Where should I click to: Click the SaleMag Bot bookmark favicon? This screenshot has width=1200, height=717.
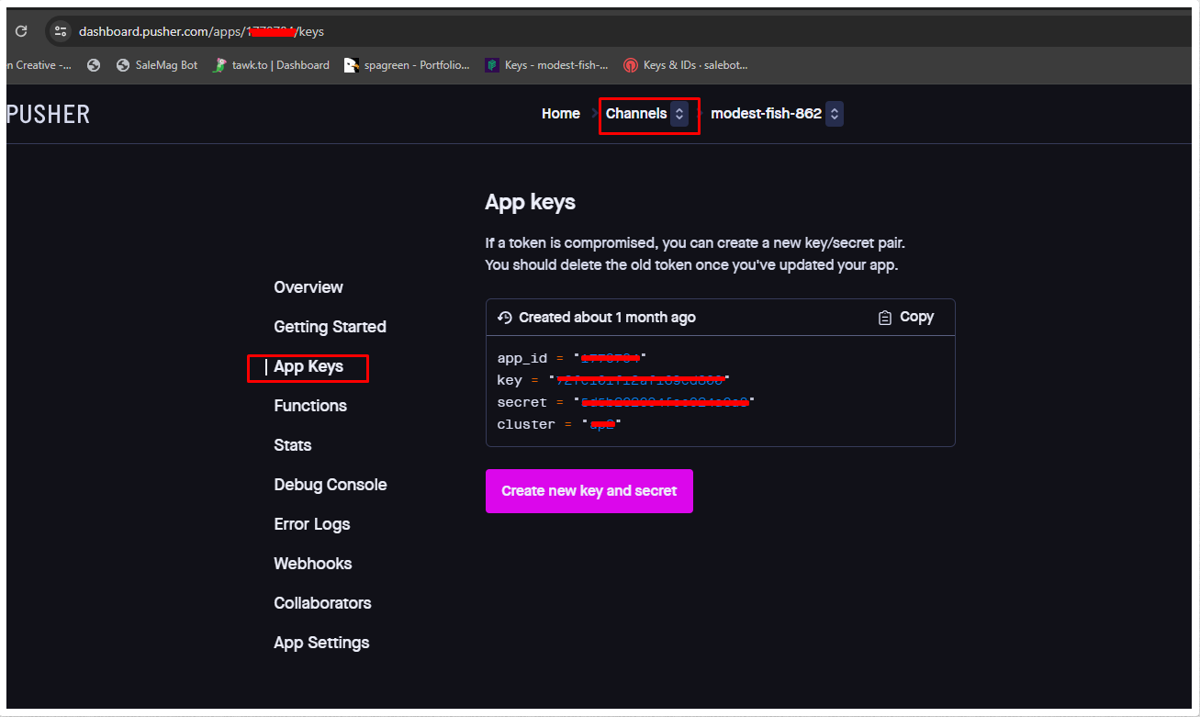123,65
